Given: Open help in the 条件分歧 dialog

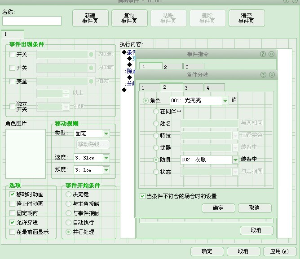Looking at the screenshot, I should coord(263,75).
